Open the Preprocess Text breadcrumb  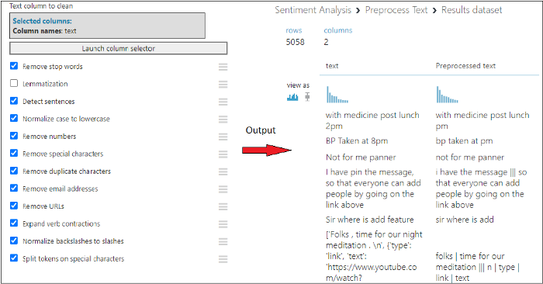396,10
